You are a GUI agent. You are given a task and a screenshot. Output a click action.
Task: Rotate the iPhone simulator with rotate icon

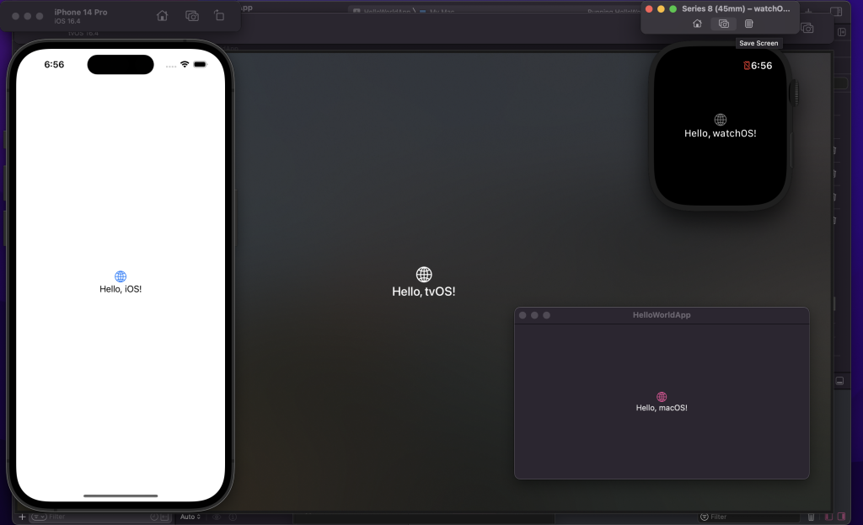[219, 15]
